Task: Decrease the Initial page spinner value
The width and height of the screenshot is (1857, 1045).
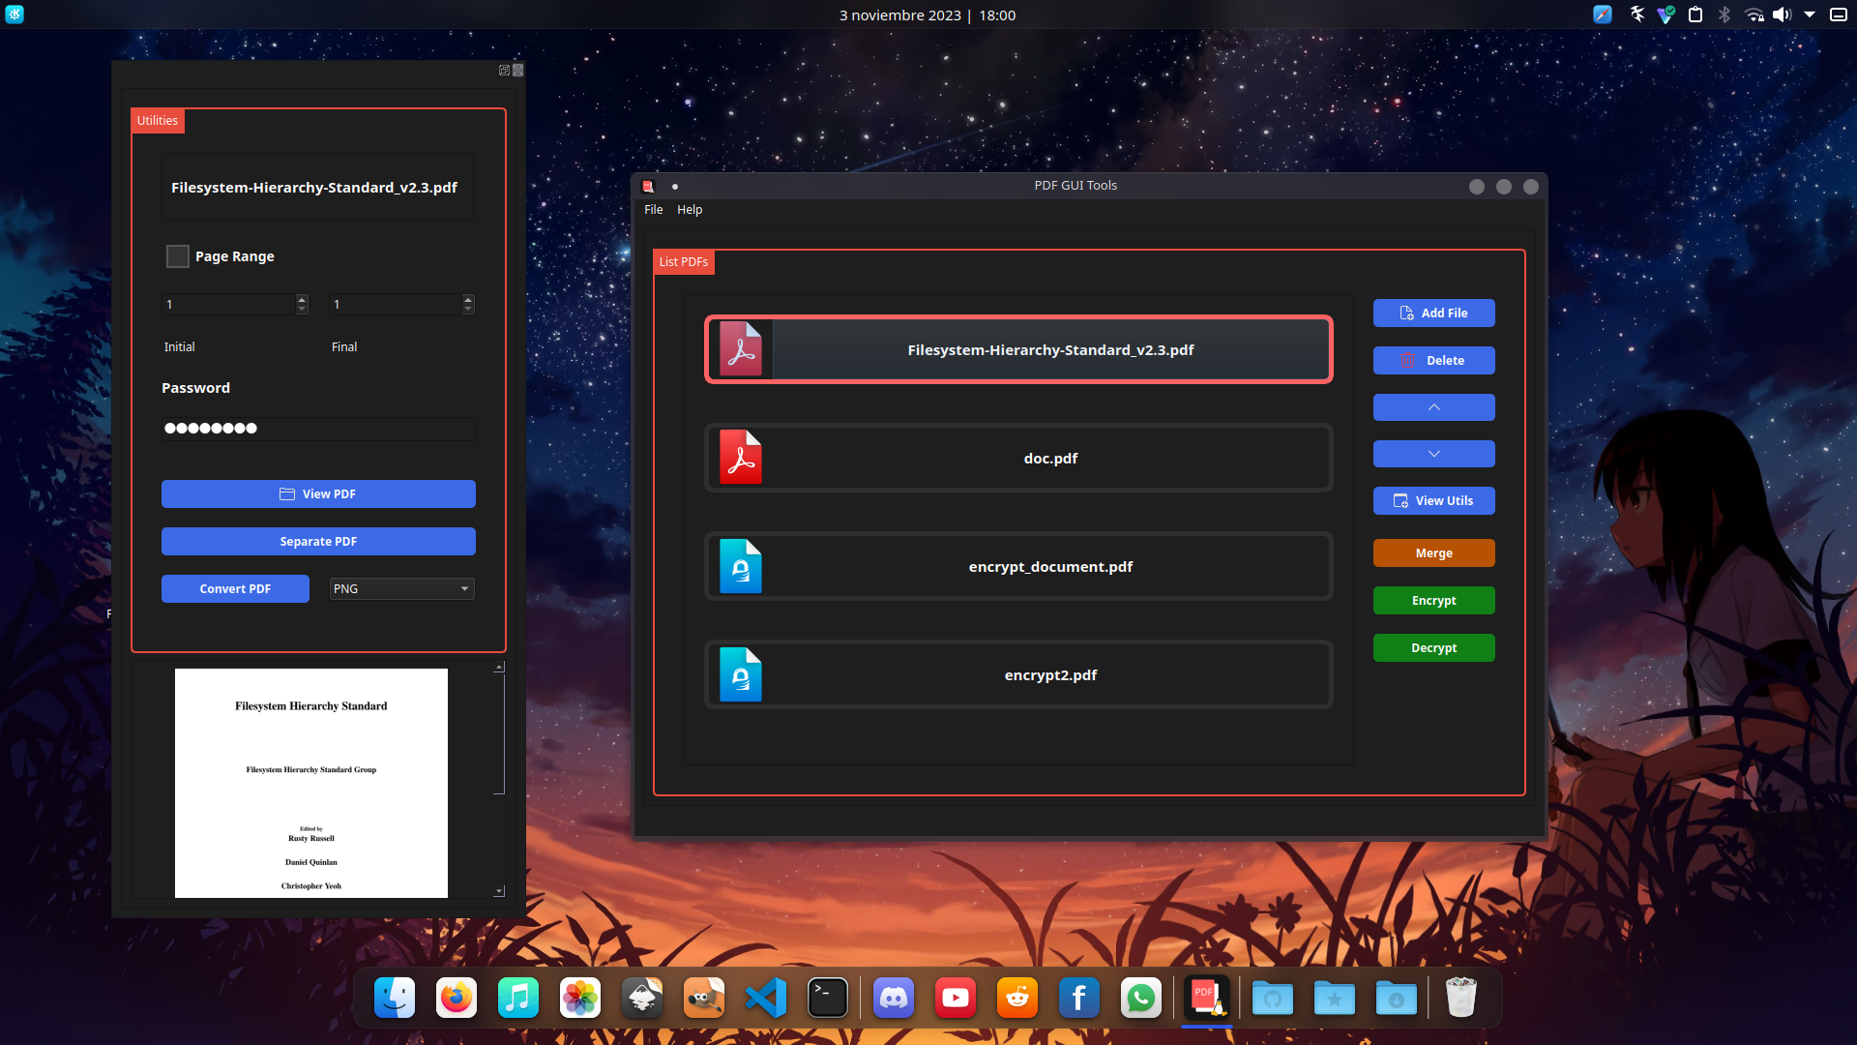Action: click(302, 310)
